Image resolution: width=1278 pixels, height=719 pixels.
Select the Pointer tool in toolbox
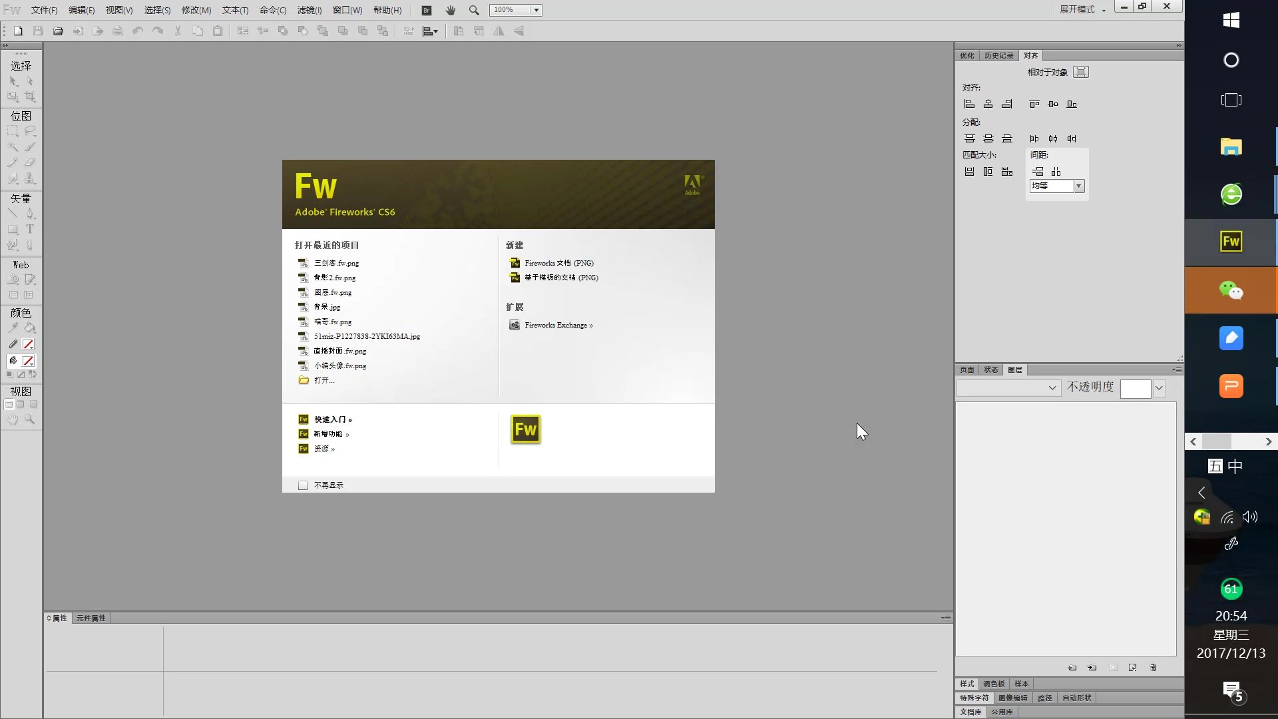13,81
